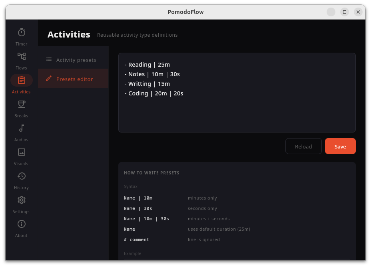View History with the clock-arrow icon
Image resolution: width=371 pixels, height=267 pixels.
[21, 176]
